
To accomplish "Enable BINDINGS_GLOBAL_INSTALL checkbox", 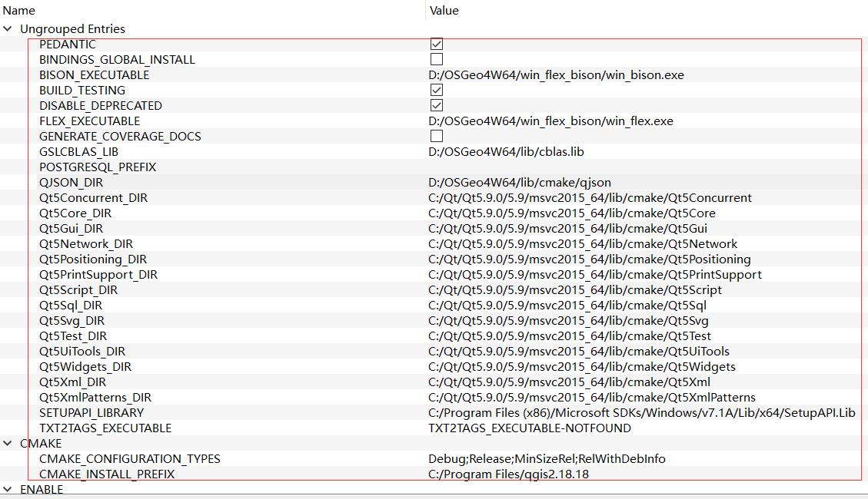I will click(436, 59).
